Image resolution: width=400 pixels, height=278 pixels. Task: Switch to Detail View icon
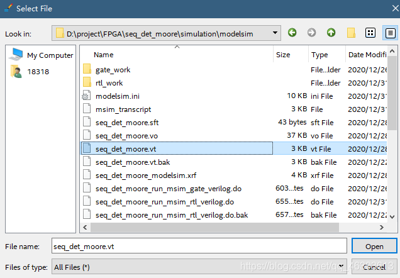point(390,33)
